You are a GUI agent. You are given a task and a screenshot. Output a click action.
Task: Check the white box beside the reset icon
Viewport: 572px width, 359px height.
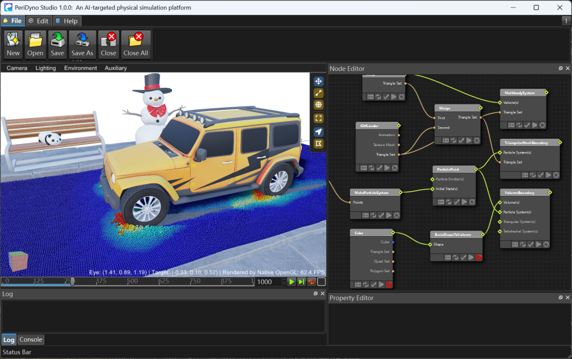[x=321, y=282]
